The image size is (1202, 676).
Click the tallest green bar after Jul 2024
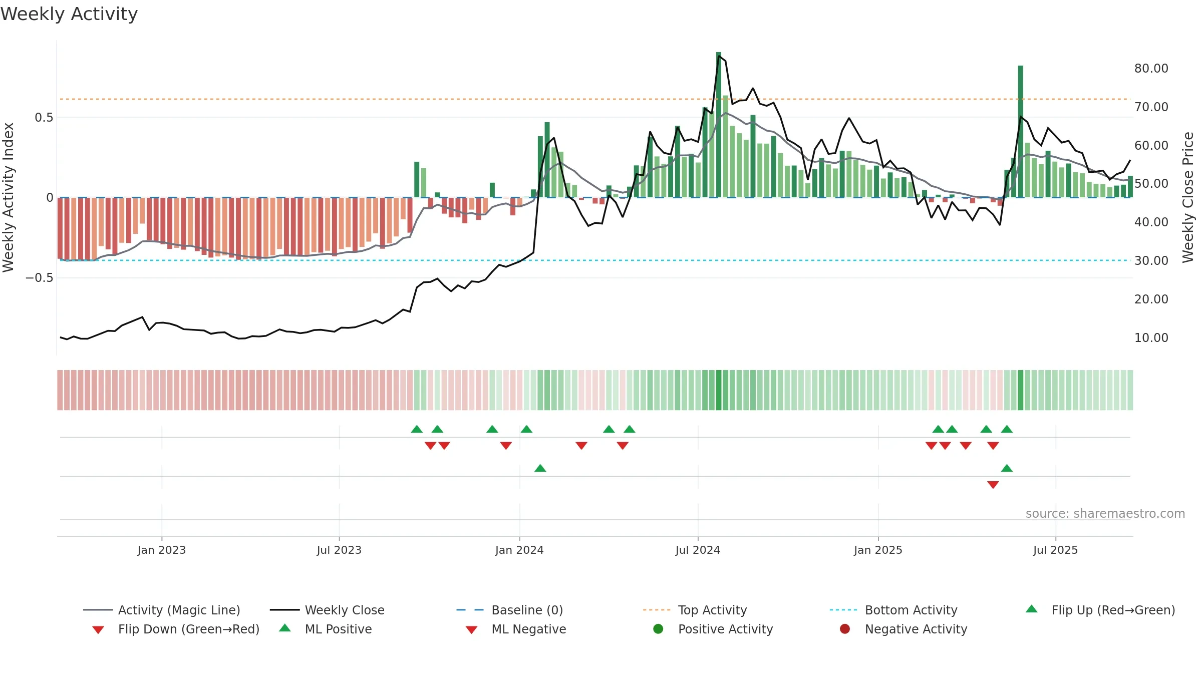pyautogui.click(x=719, y=125)
